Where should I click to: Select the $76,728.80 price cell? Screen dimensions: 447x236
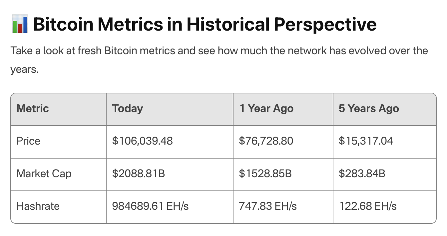tap(266, 141)
